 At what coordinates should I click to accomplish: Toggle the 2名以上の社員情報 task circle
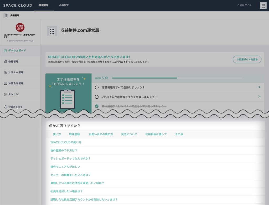click(97, 97)
